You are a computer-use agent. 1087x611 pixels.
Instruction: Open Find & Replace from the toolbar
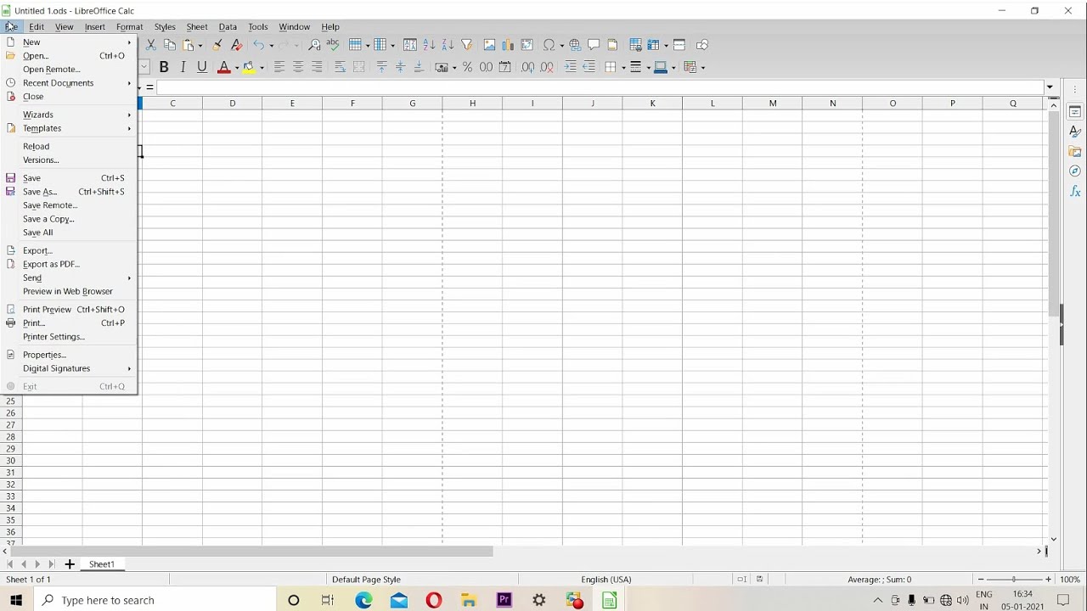click(314, 45)
